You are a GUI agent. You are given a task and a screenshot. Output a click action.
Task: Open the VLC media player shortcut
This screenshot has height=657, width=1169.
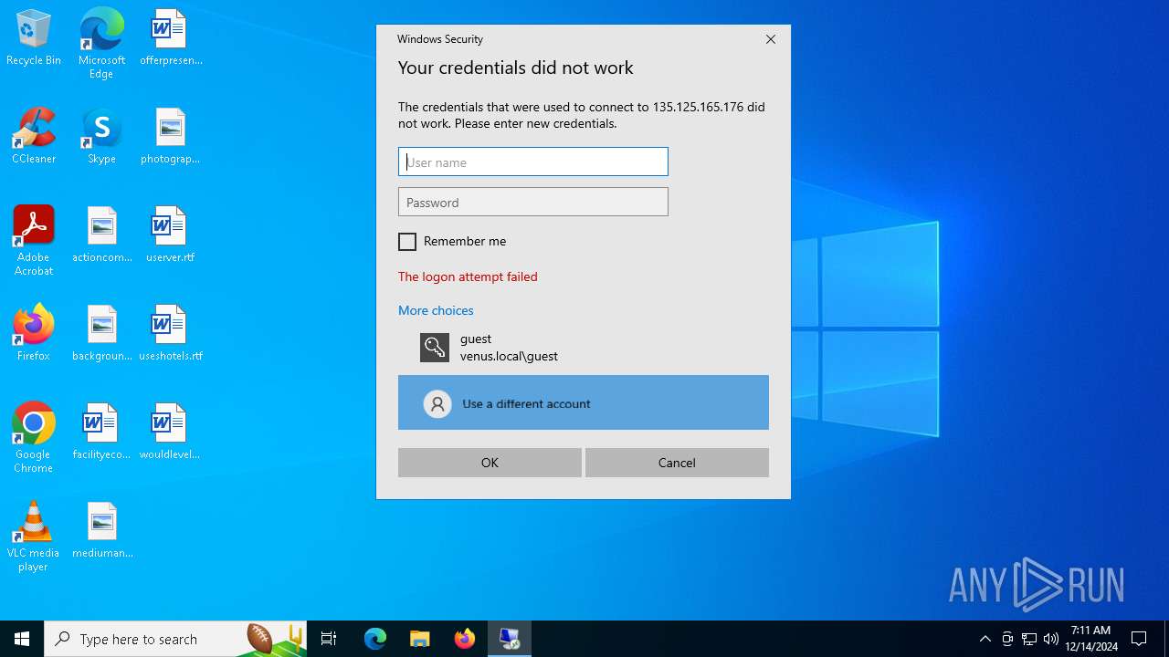click(x=34, y=537)
